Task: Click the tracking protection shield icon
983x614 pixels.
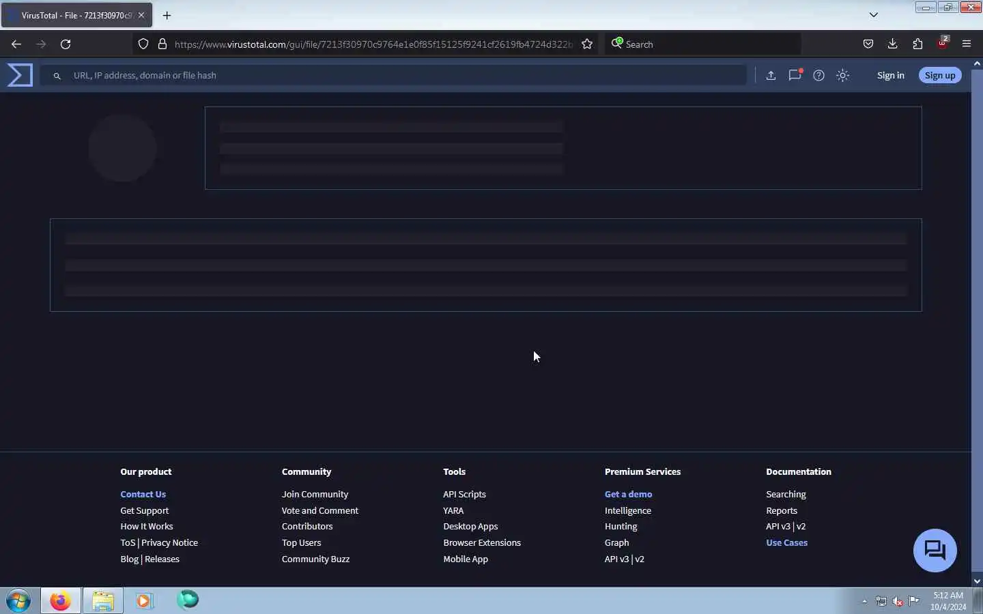Action: point(143,44)
